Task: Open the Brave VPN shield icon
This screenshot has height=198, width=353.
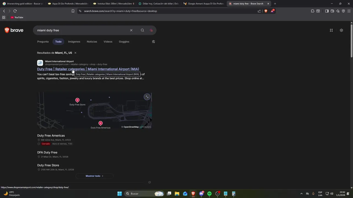Action: (x=343, y=11)
